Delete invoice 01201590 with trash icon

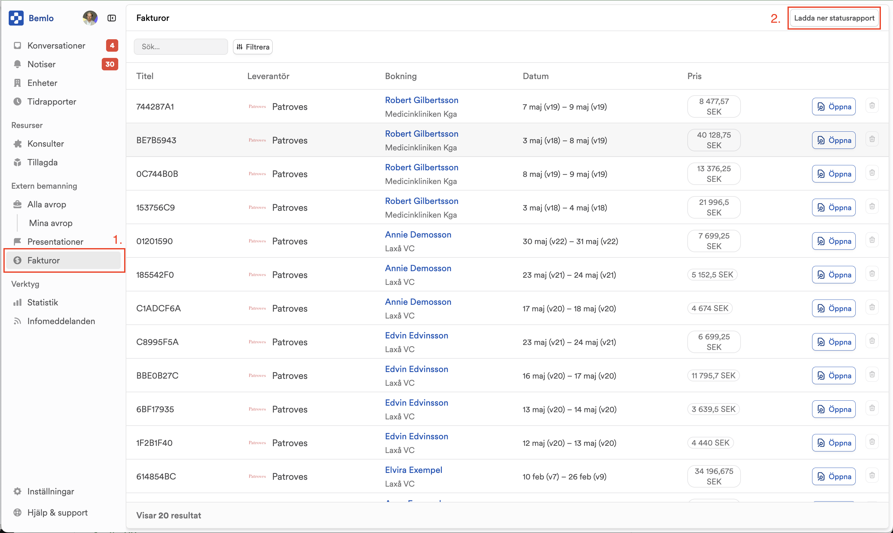pos(872,240)
